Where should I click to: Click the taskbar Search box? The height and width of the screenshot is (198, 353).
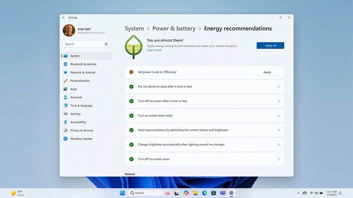[150, 193]
